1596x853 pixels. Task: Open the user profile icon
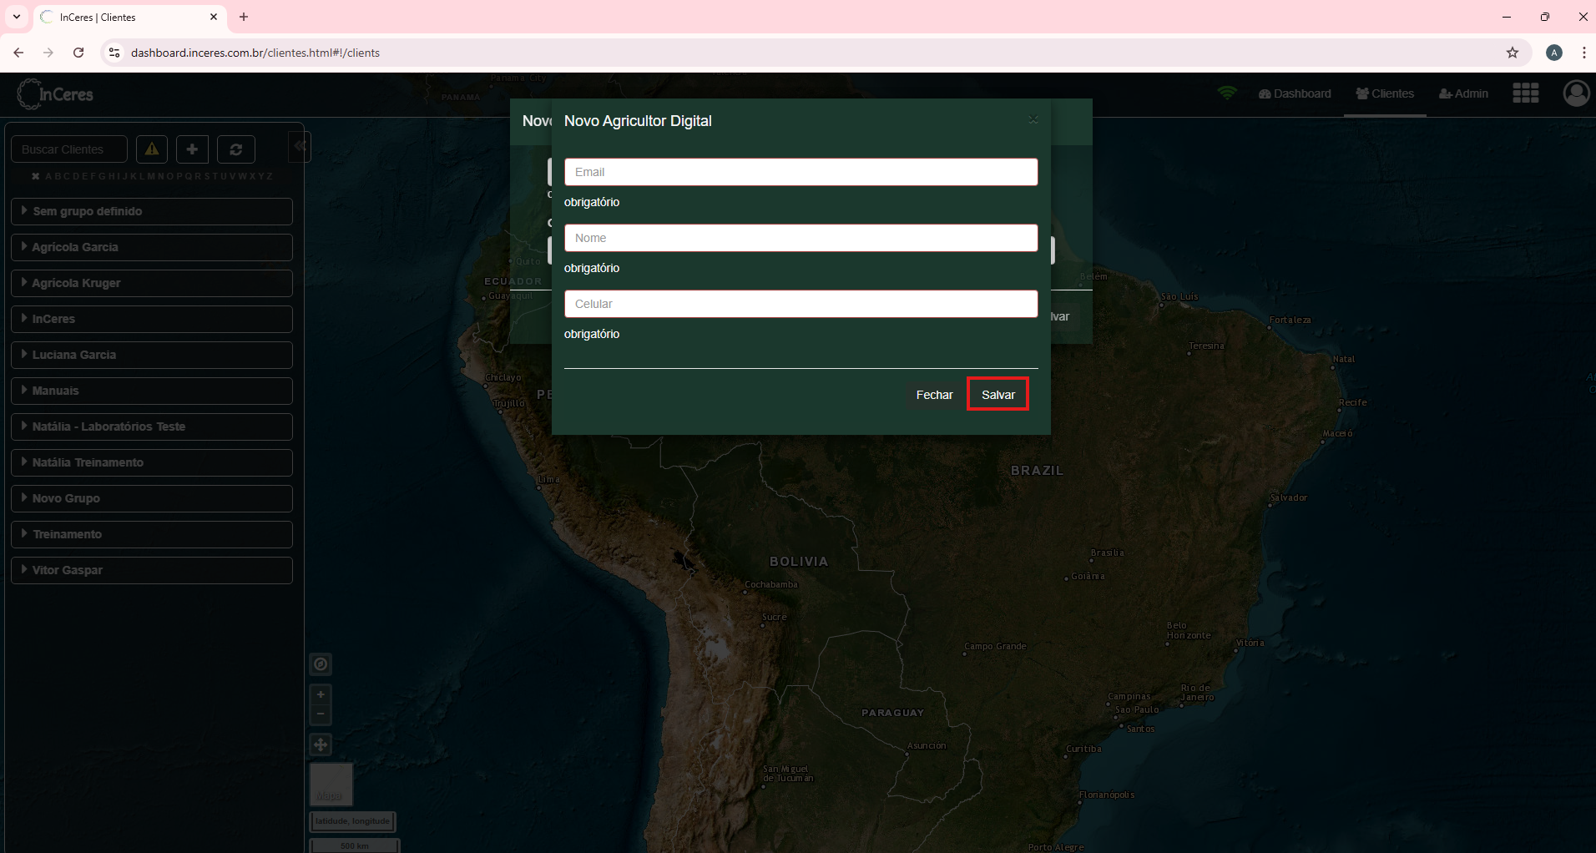[x=1576, y=93]
